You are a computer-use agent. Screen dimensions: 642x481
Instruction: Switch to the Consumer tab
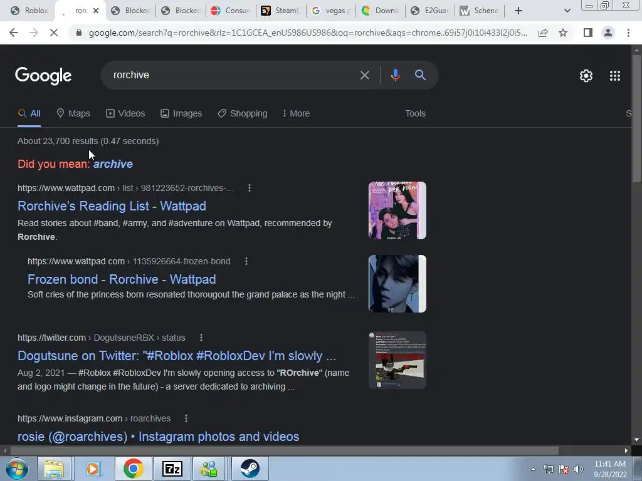pyautogui.click(x=231, y=11)
